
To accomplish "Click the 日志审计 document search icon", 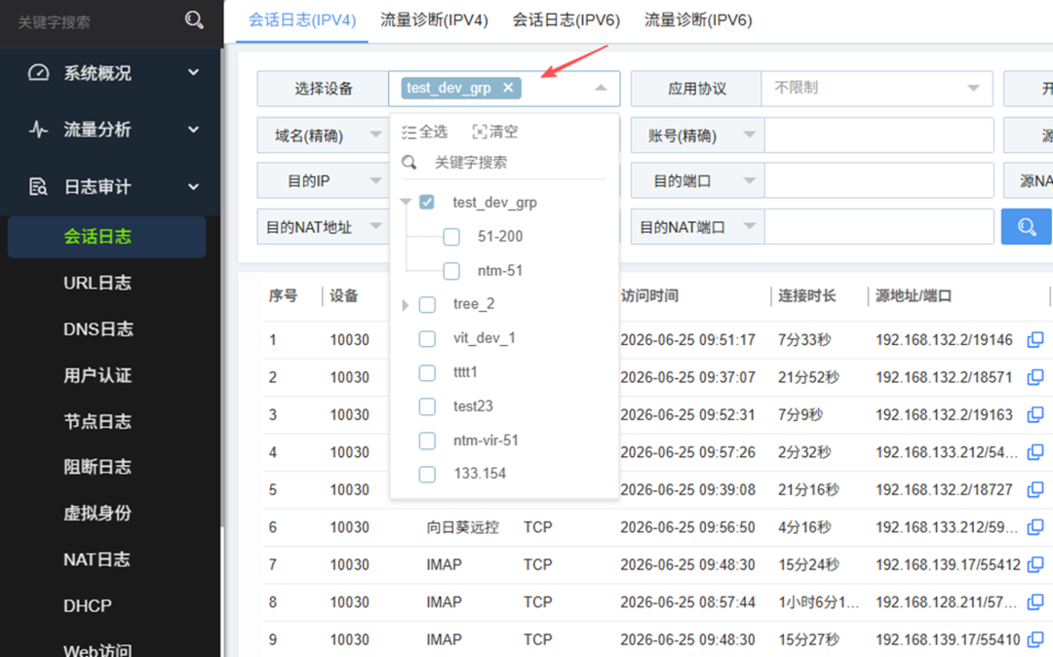I will coord(38,186).
